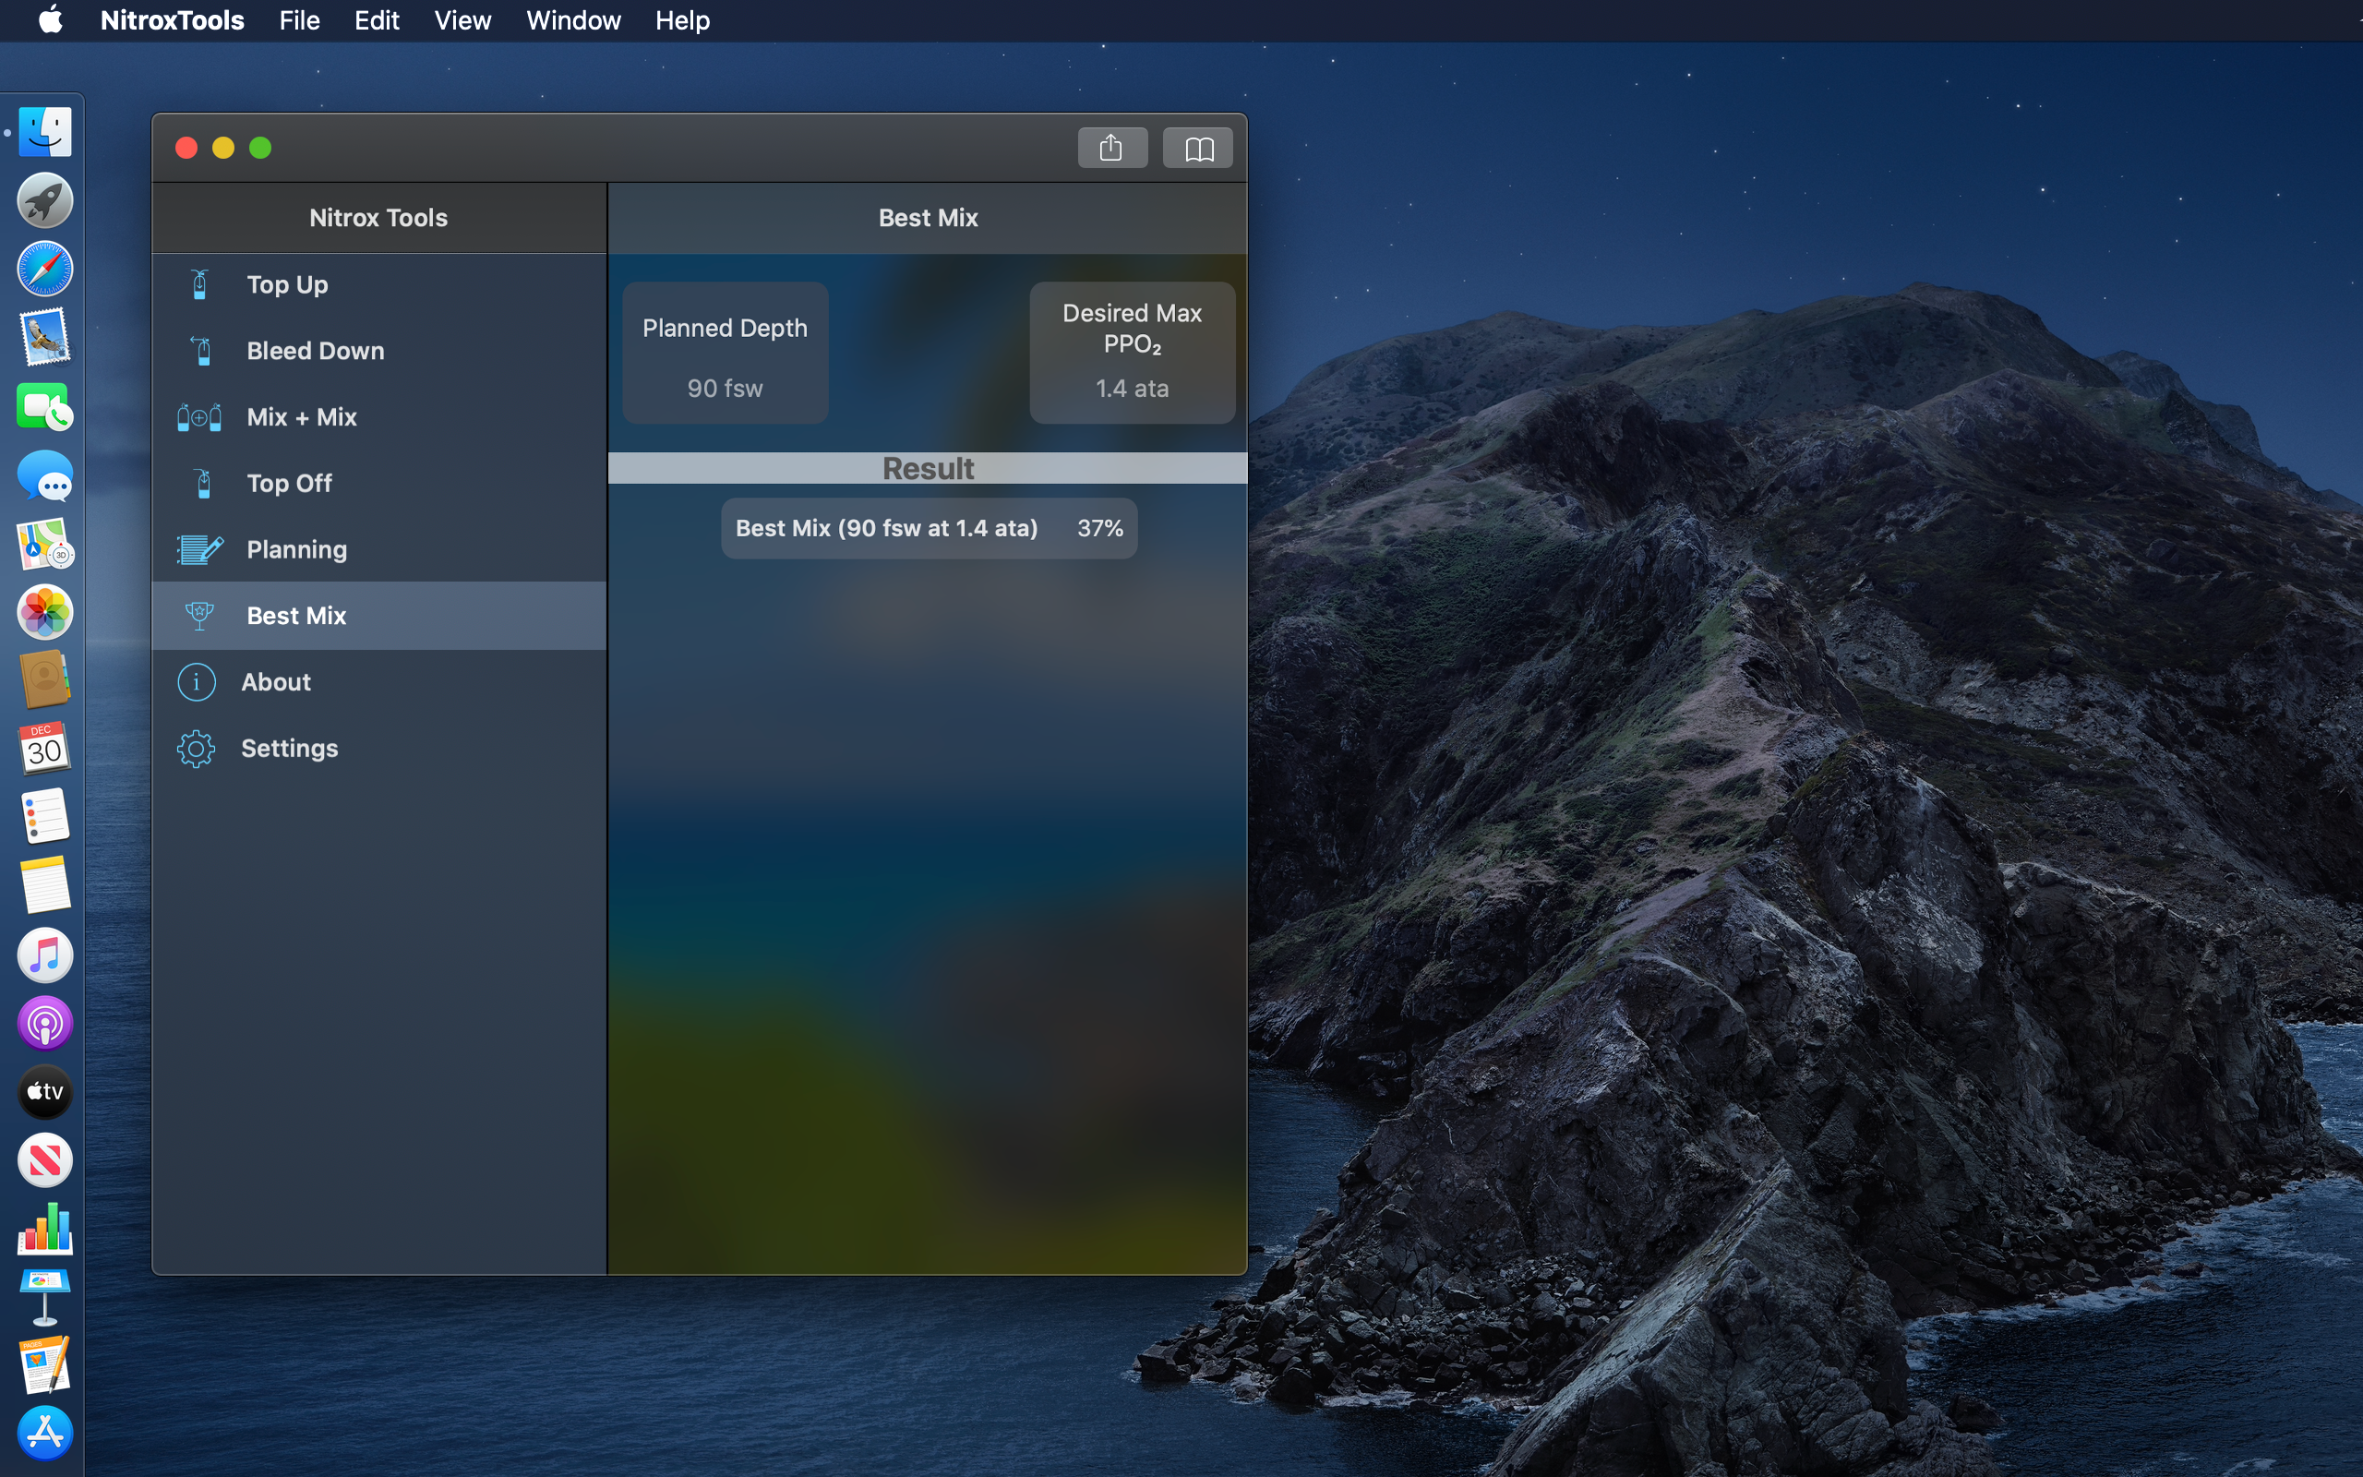Click the Best Mix pane title
The image size is (2363, 1477).
[x=928, y=218]
